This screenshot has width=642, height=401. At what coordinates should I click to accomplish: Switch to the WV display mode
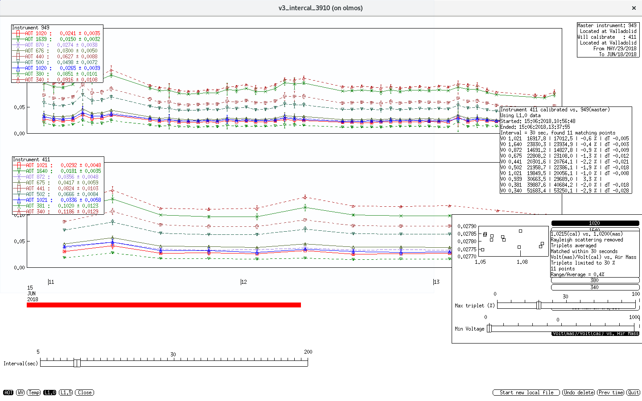pos(21,393)
